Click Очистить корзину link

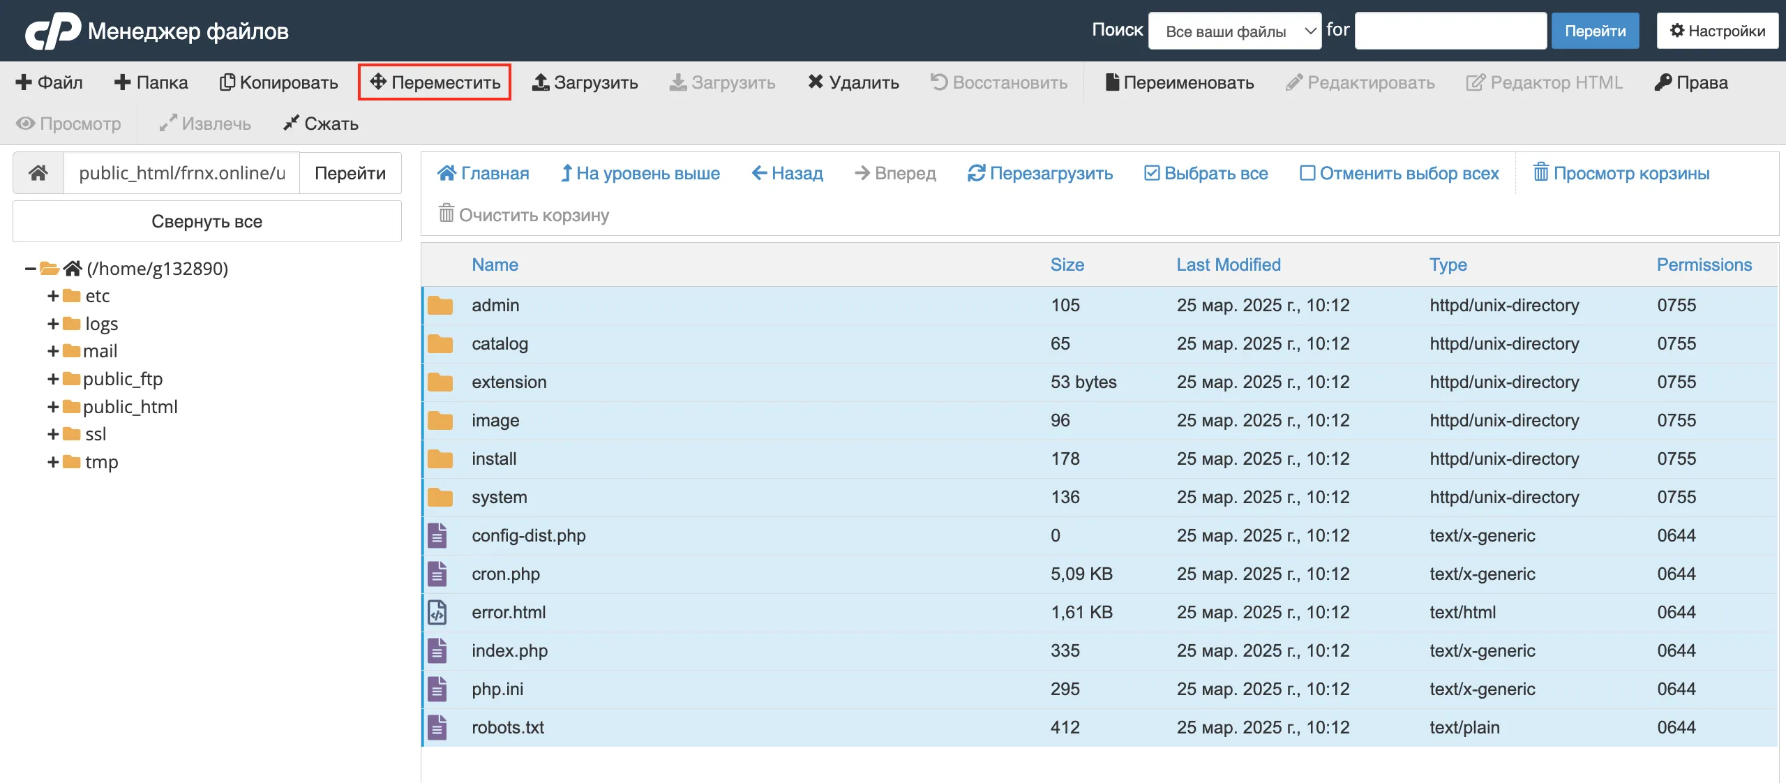pyautogui.click(x=524, y=214)
